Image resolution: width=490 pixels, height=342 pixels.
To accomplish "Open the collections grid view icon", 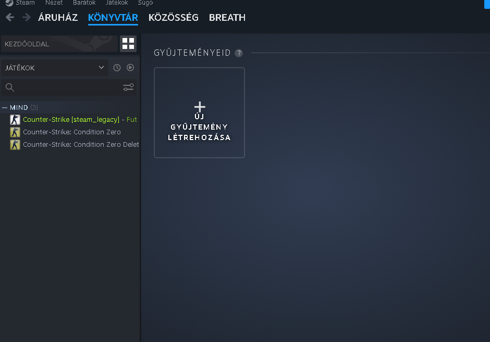I will coord(128,44).
